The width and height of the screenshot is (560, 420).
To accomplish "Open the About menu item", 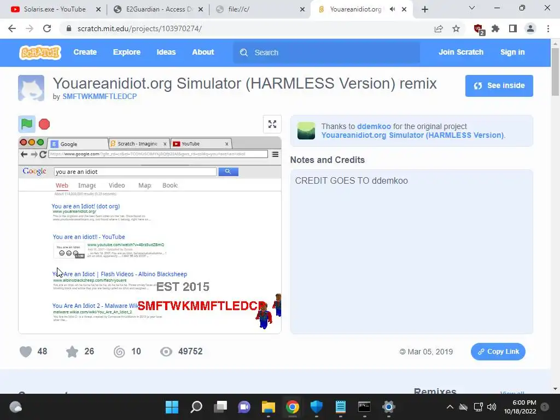I will click(x=203, y=52).
